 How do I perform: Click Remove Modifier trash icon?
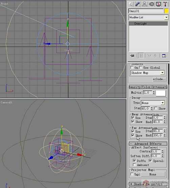(155, 56)
